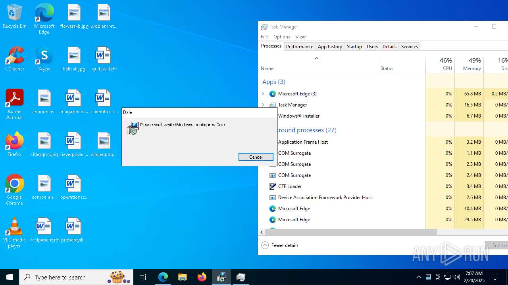This screenshot has width=508, height=285.
Task: Open the Adobe Acrobat desktop shortcut
Action: click(15, 104)
